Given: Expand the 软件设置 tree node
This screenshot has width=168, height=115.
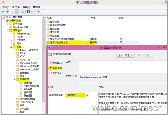Looking at the screenshot, I should pos(7,24).
